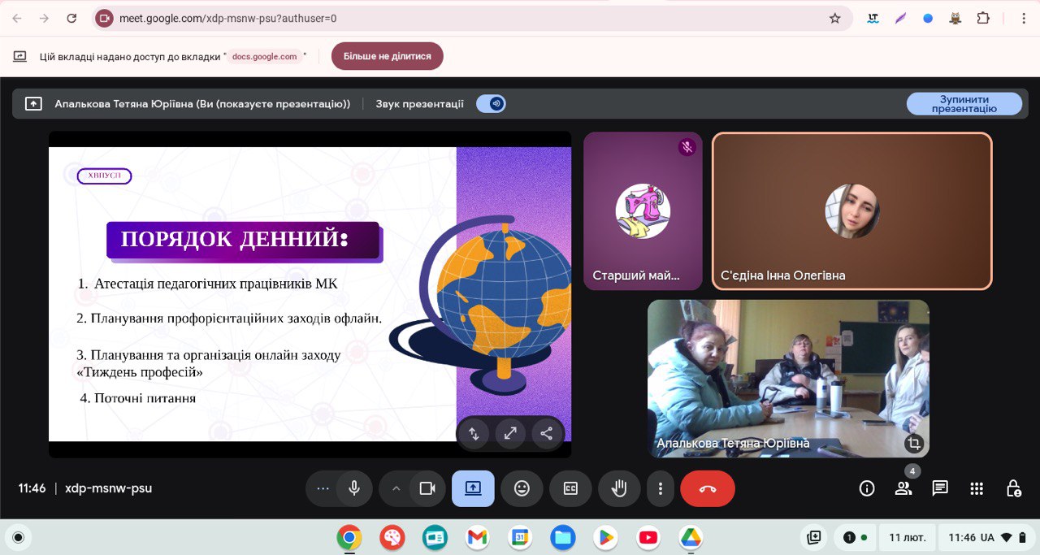
Task: Open the chat with everyone panel
Action: (x=940, y=488)
